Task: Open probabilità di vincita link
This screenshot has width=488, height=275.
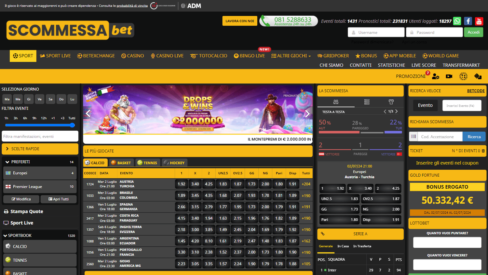Action: 132,6
